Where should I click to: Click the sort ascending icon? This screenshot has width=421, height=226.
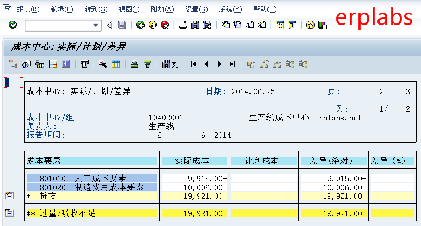tap(135, 64)
